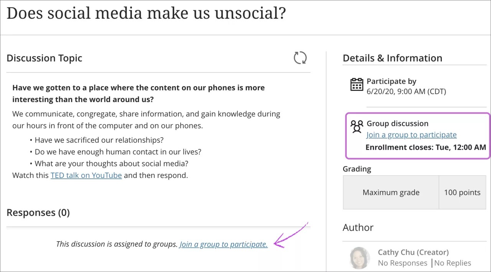491x272 pixels.
Task: Click No Responses under Cathy Chu
Action: point(402,263)
